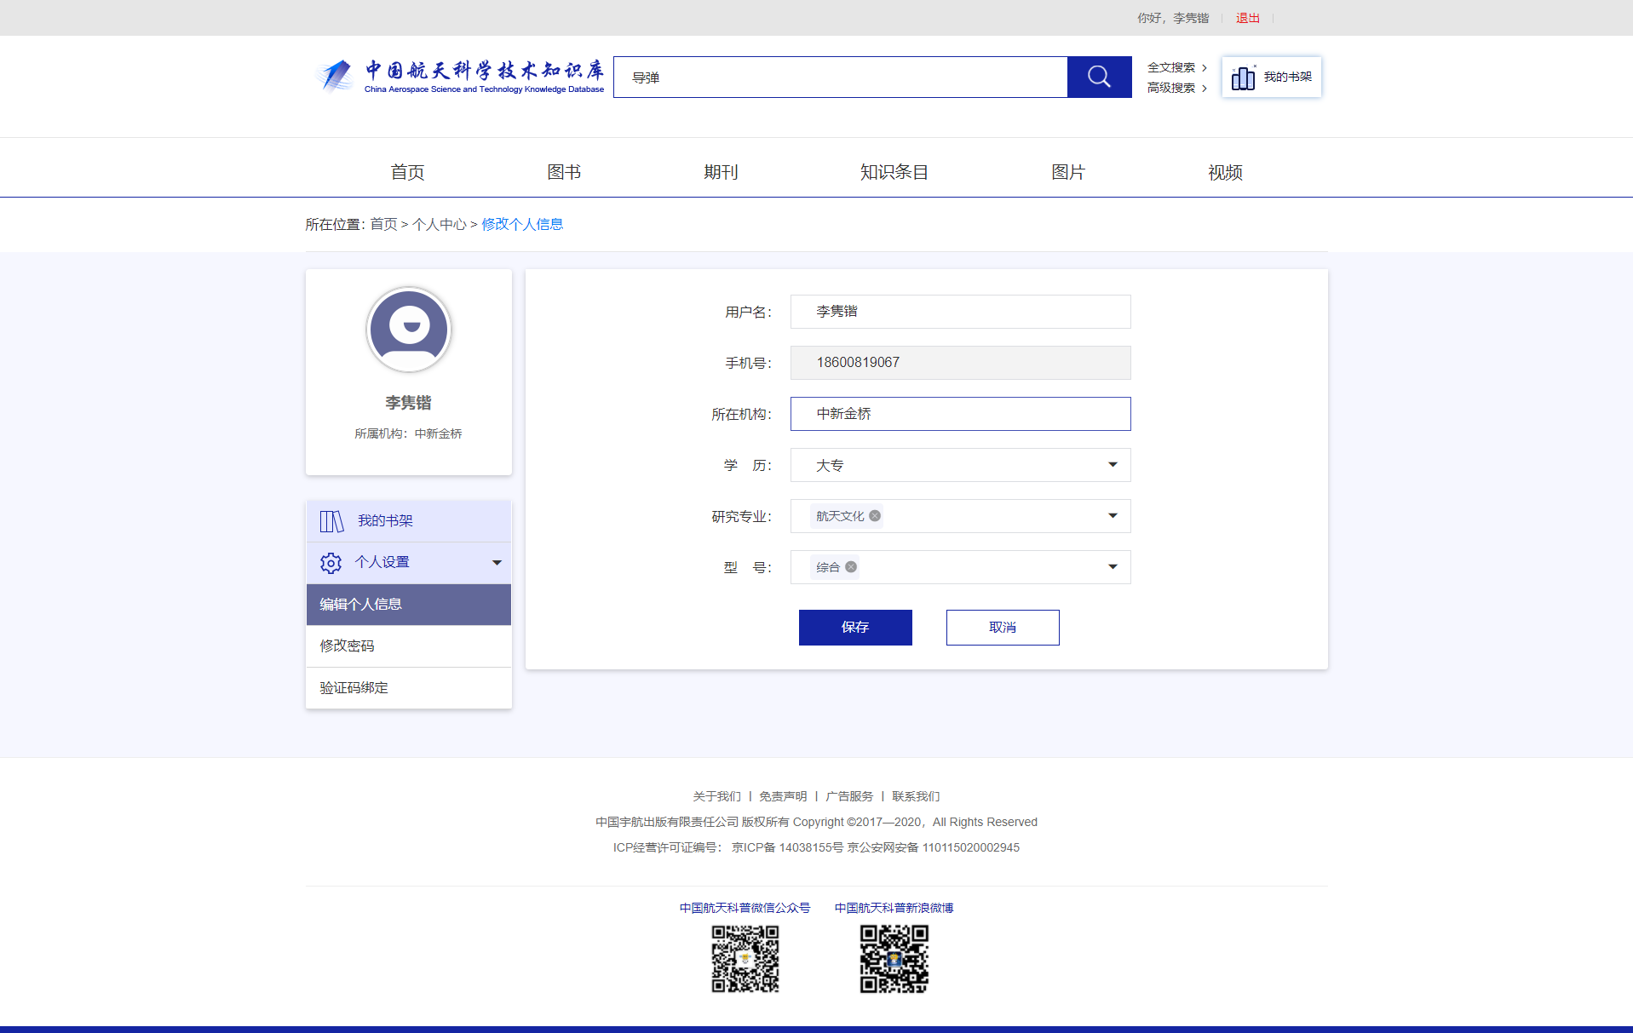Expand the 学历 dropdown arrow

(x=1113, y=464)
